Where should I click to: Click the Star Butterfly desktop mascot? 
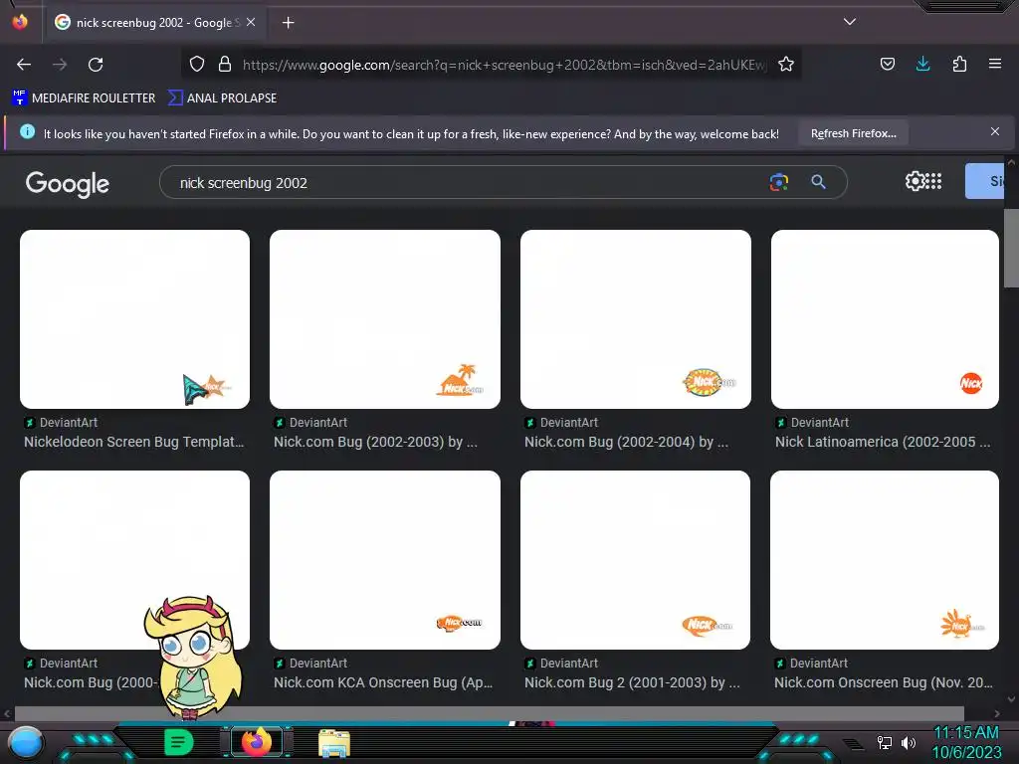point(193,658)
